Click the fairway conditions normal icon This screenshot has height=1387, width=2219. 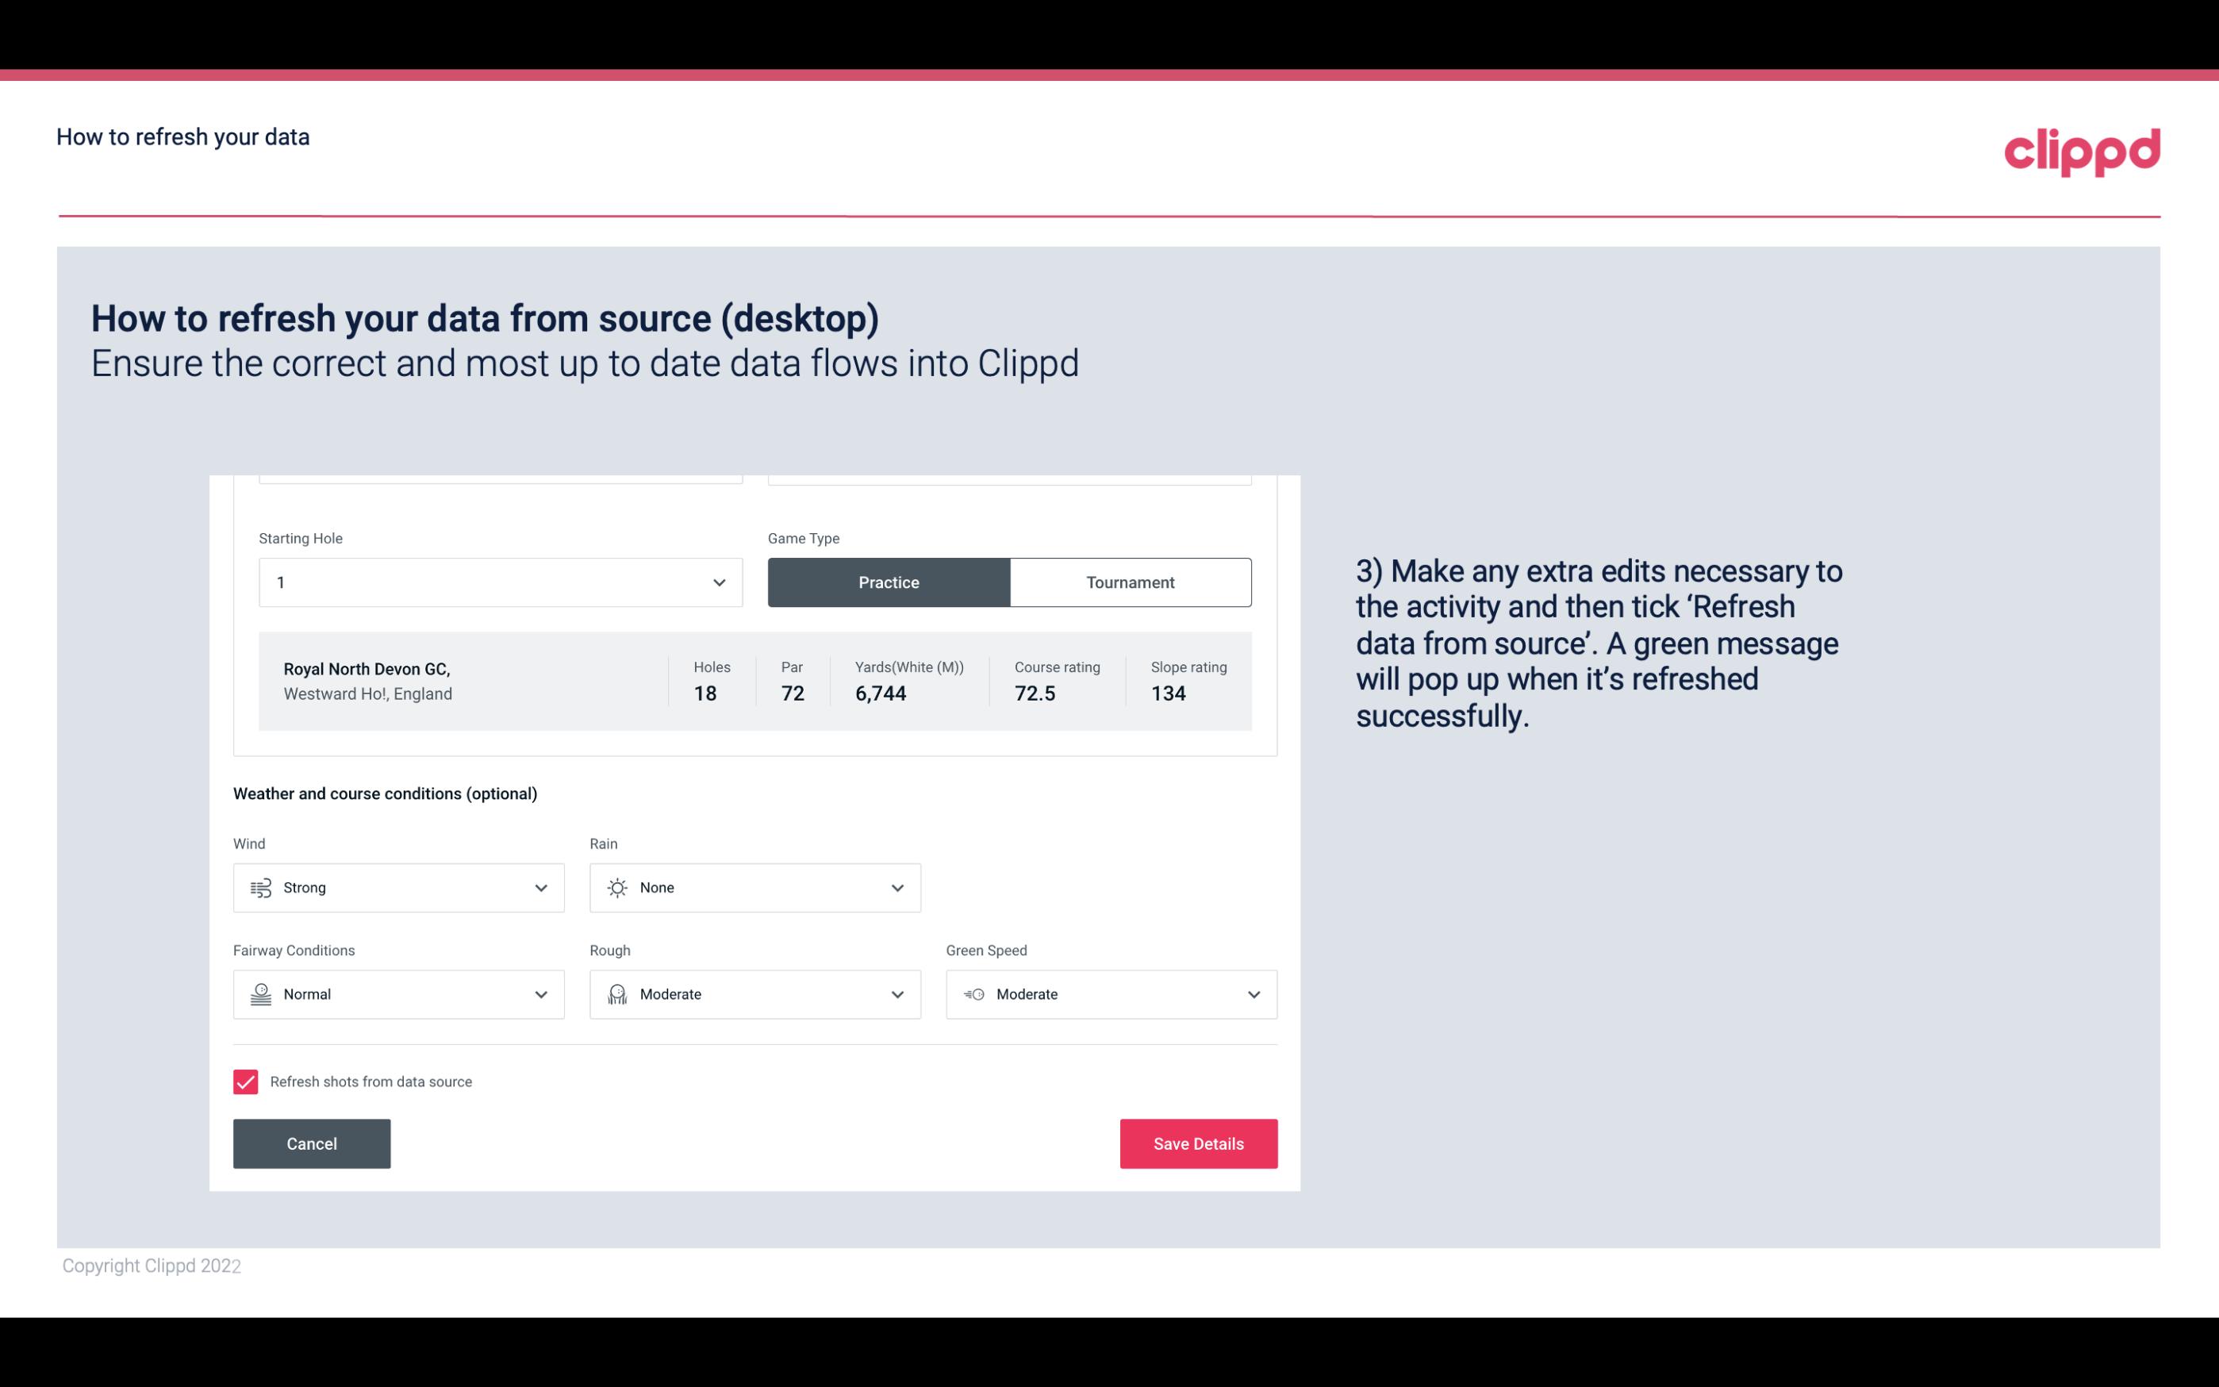[x=259, y=994]
